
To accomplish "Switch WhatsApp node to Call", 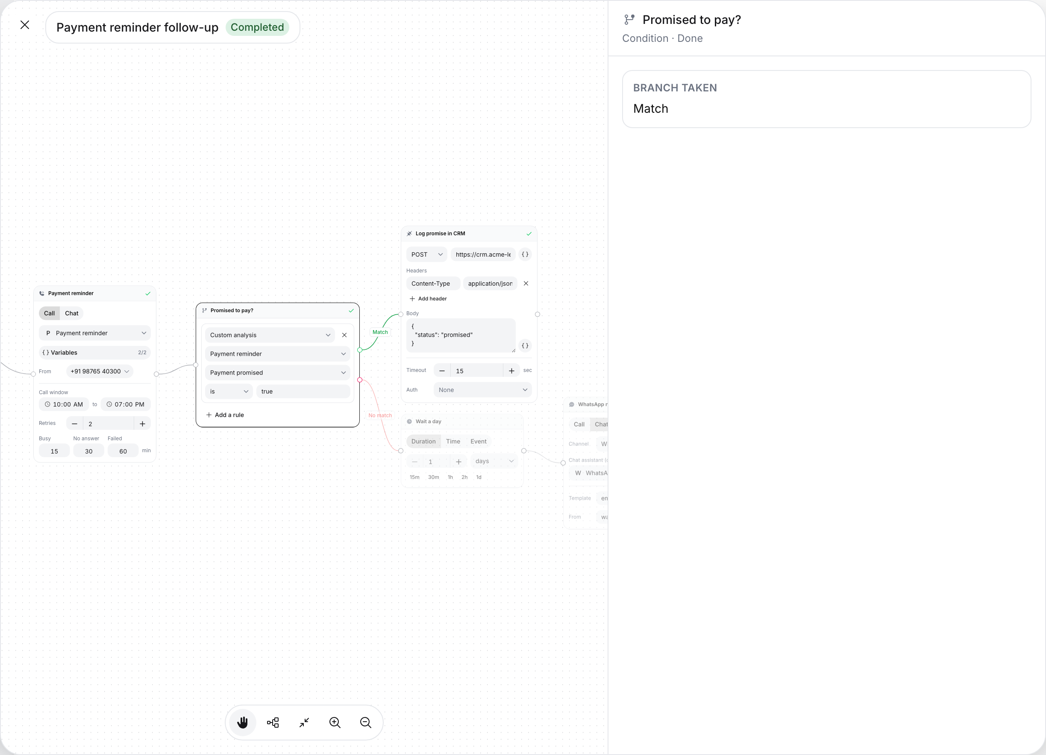I will 579,424.
